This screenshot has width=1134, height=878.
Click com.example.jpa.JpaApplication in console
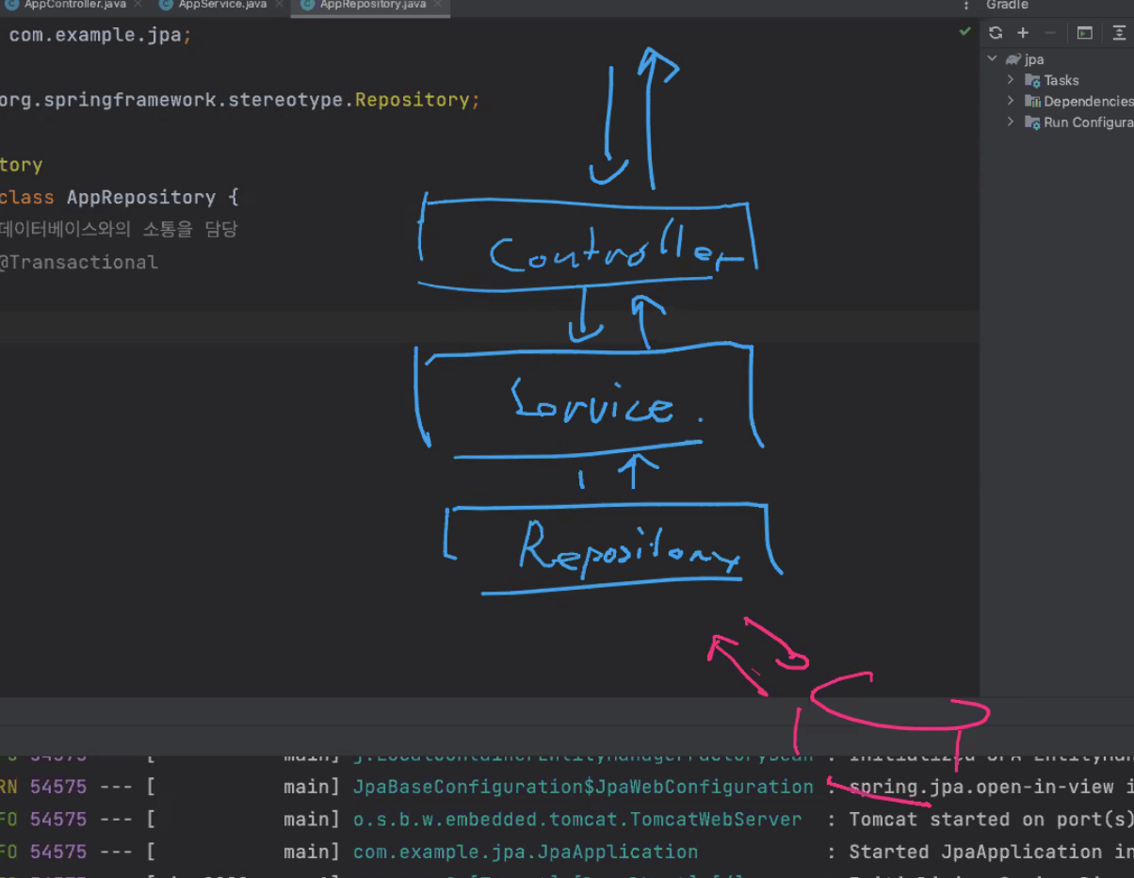[x=526, y=852]
